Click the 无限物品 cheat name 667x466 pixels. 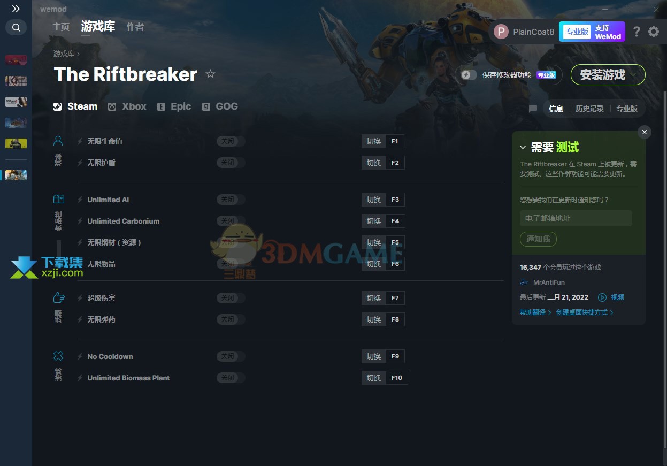pos(101,264)
